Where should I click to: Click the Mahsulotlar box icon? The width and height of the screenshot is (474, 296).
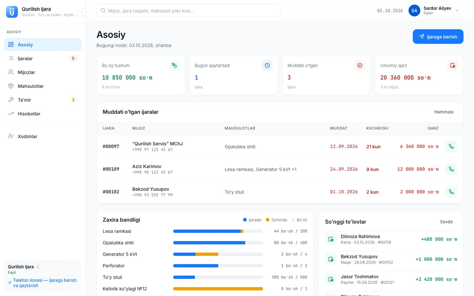pyautogui.click(x=11, y=86)
